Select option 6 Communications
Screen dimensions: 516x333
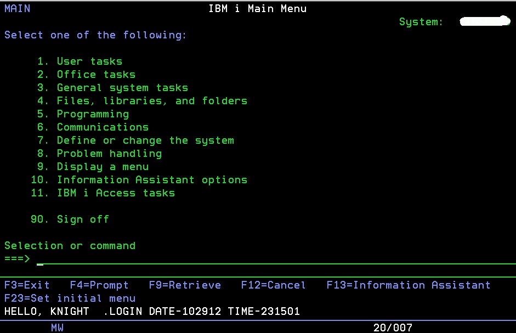click(x=102, y=127)
